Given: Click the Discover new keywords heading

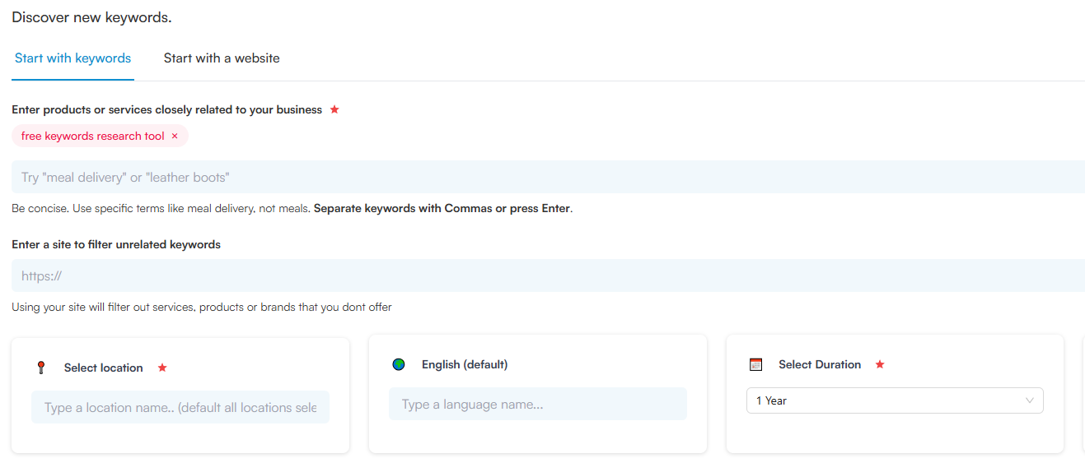Looking at the screenshot, I should pos(91,17).
